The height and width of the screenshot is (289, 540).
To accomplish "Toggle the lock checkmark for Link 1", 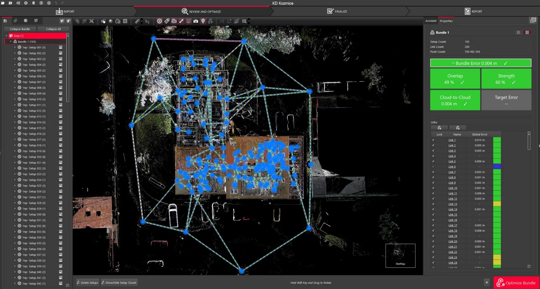I will click(x=433, y=140).
